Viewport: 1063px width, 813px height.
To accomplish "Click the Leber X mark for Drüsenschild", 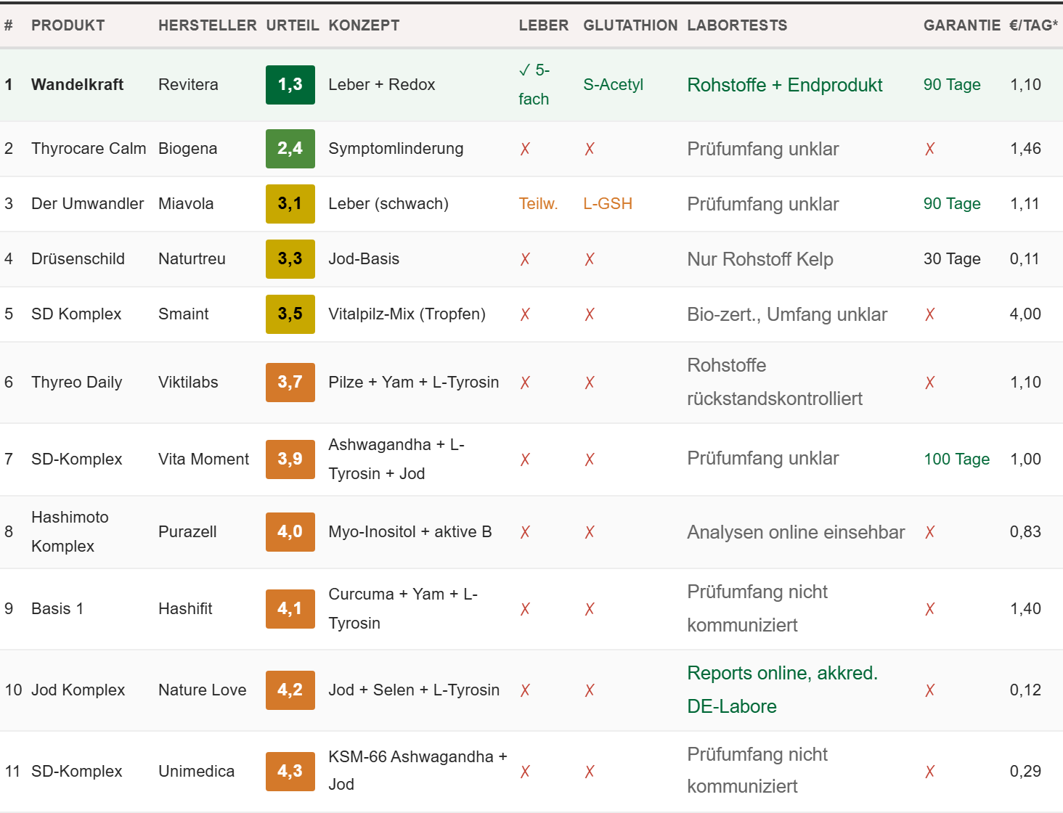I will [525, 259].
